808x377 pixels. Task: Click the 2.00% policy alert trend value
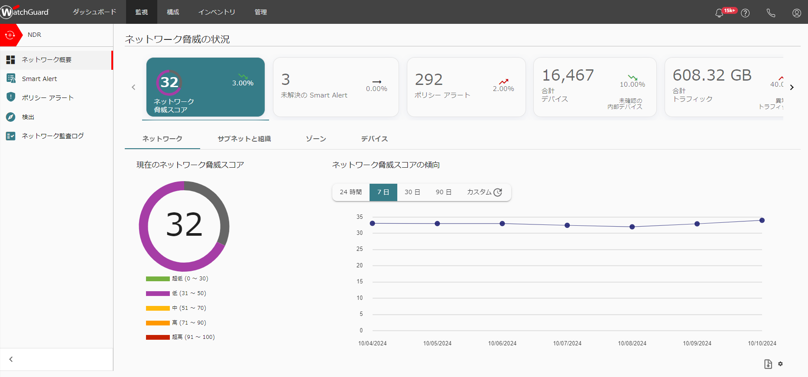503,89
